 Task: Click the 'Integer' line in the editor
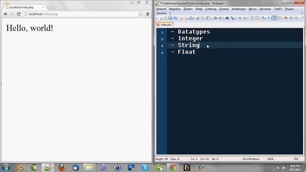pos(190,38)
